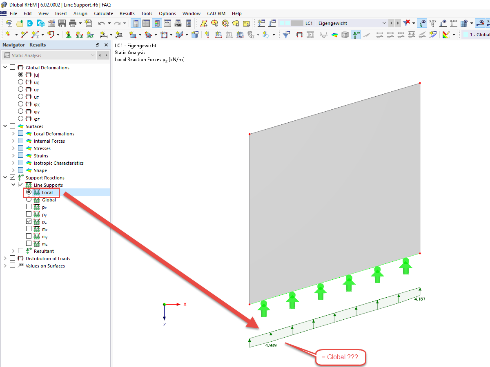Click the color scale settings icon
490x367 pixels.
click(x=446, y=35)
